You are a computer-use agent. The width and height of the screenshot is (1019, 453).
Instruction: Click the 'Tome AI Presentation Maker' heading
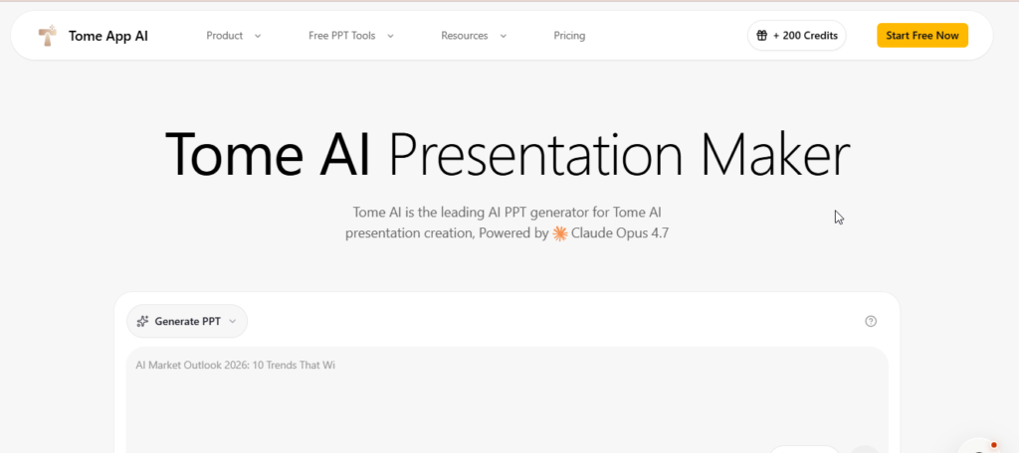(508, 154)
